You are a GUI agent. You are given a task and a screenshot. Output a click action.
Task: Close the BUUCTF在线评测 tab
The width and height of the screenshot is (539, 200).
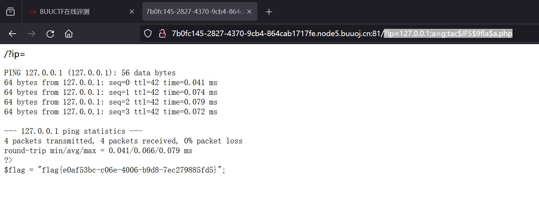131,11
